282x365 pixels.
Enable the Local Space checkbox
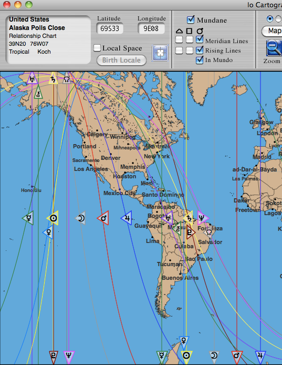[x=97, y=48]
